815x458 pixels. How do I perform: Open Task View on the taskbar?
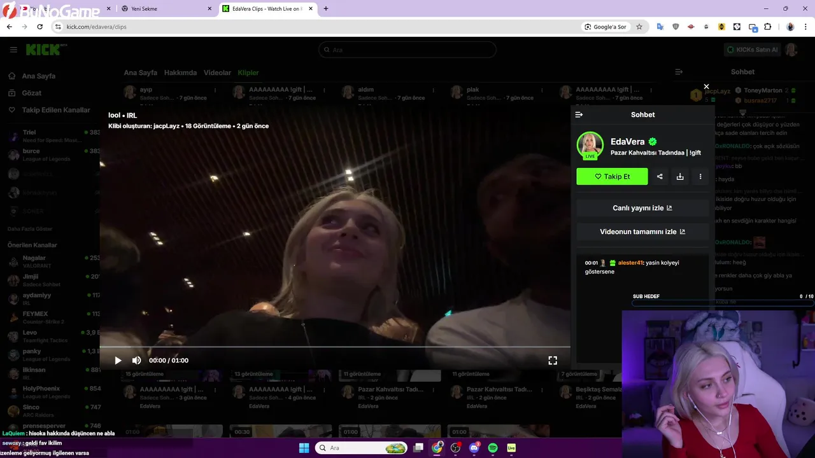pos(418,448)
